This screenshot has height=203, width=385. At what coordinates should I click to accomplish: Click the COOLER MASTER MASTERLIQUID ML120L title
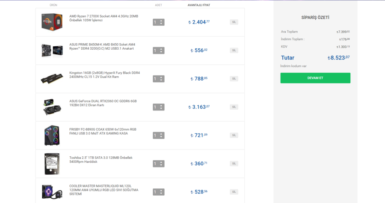pyautogui.click(x=104, y=190)
